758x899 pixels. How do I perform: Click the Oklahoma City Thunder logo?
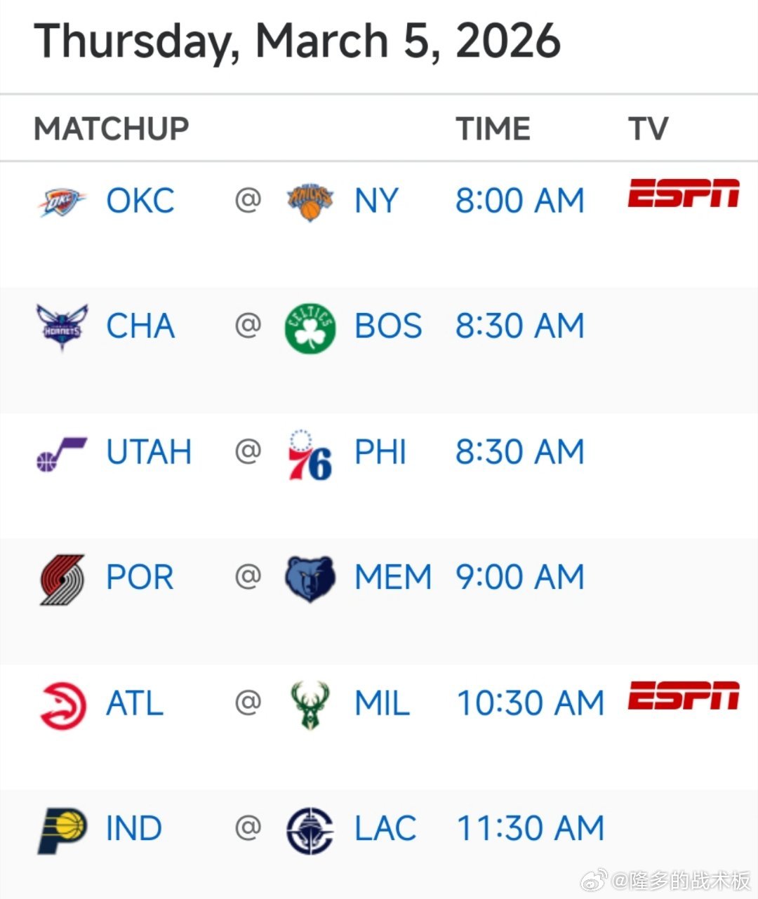[x=62, y=201]
